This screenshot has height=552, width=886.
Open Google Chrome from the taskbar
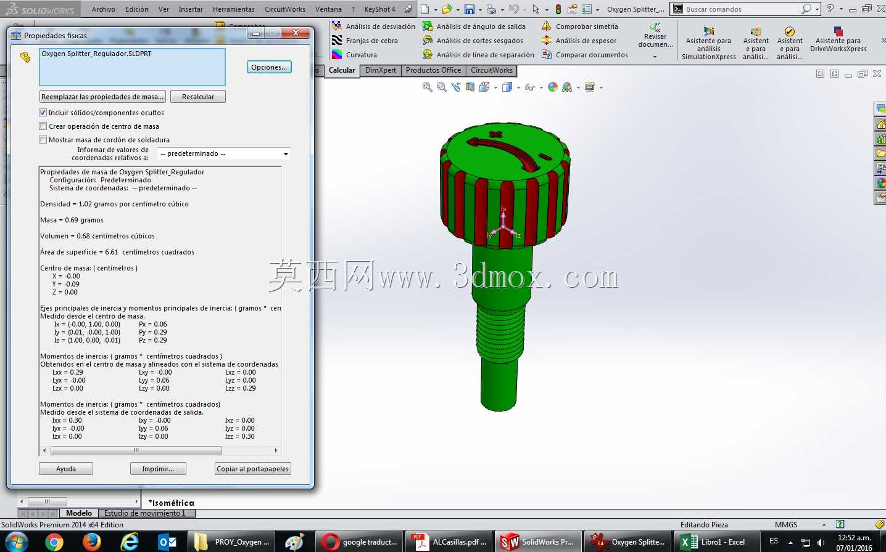(54, 542)
